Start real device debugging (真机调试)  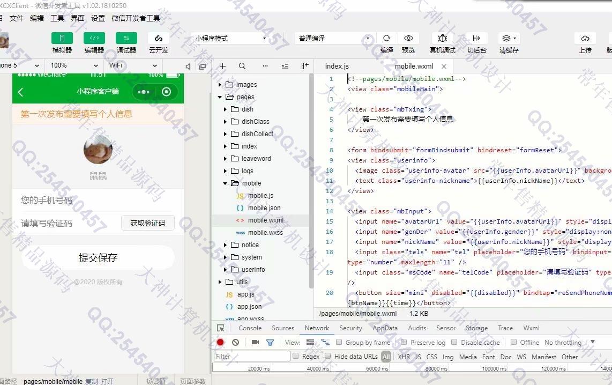pyautogui.click(x=442, y=38)
